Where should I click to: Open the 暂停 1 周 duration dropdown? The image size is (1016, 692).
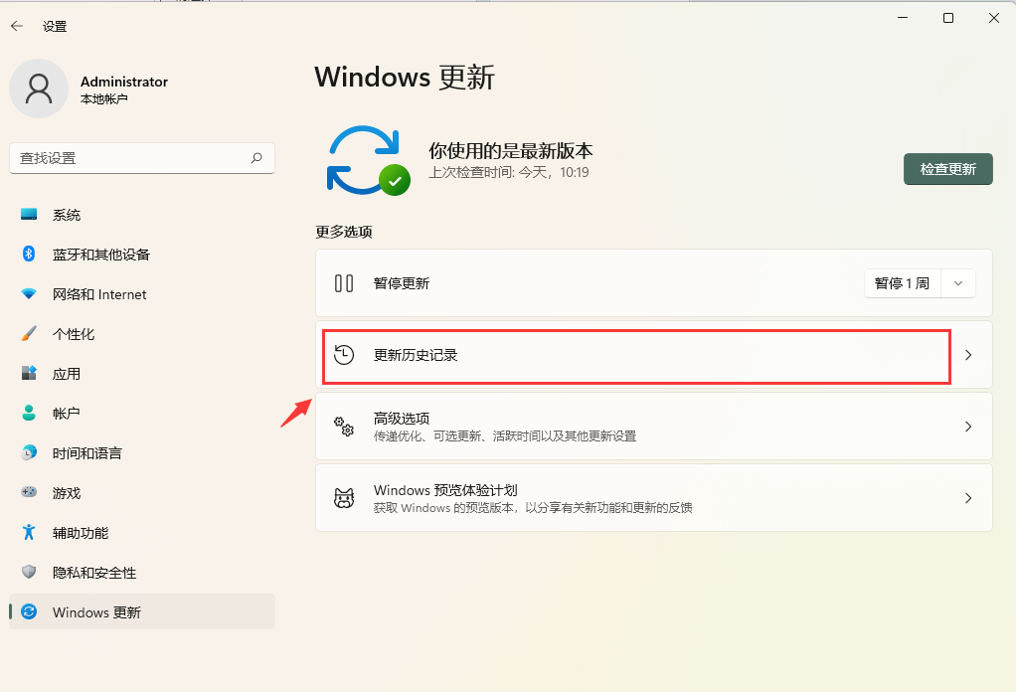[x=956, y=282]
